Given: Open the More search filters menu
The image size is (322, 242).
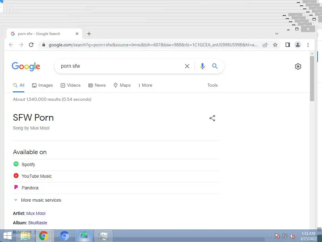Looking at the screenshot, I should 145,85.
